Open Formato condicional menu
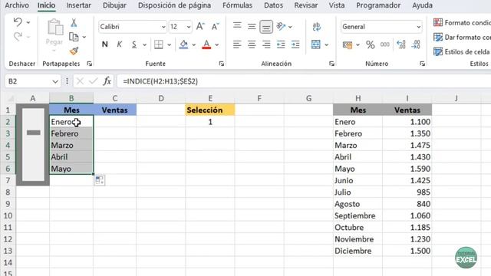 click(462, 22)
